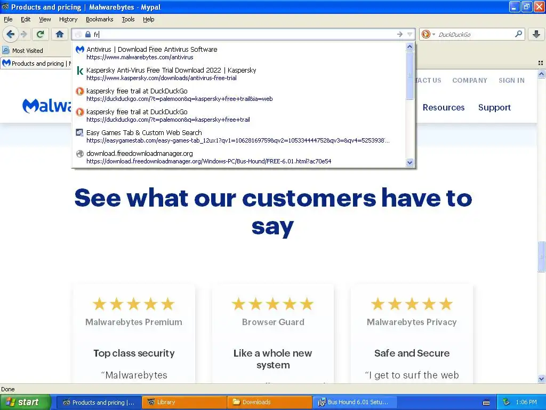
Task: Open the Edit menu
Action: point(26,19)
